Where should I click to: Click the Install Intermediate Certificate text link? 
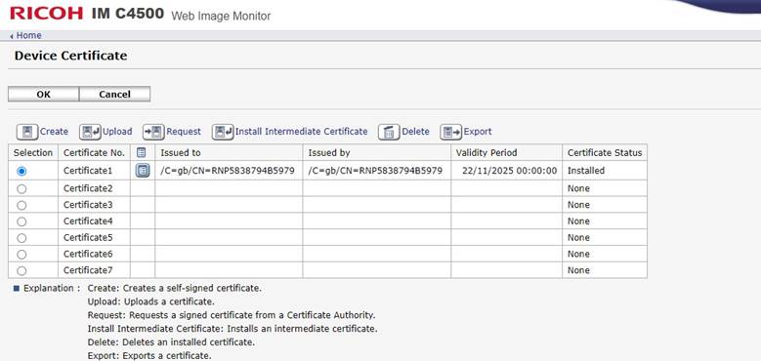[302, 132]
